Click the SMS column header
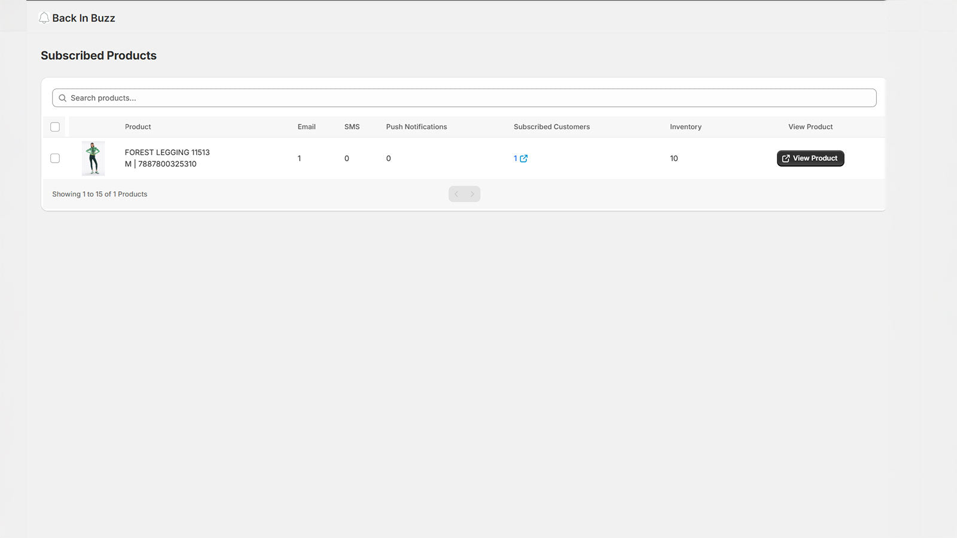Screen dimensions: 957x538 [x=352, y=127]
